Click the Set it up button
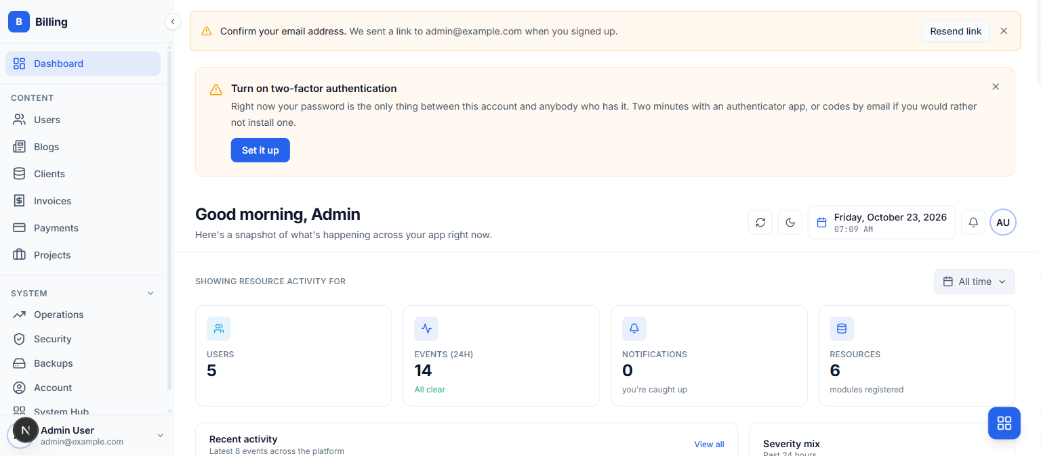Image resolution: width=1041 pixels, height=456 pixels. pyautogui.click(x=260, y=150)
